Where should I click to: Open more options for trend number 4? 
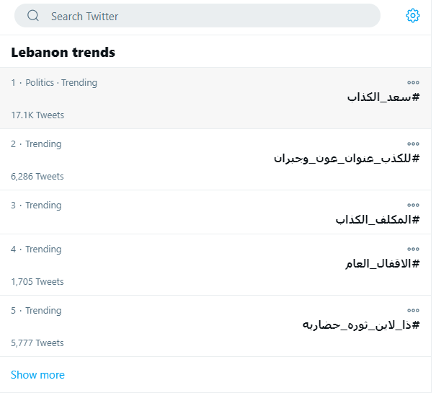point(413,249)
